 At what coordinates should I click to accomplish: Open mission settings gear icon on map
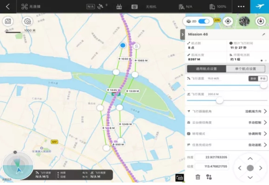coord(27,21)
